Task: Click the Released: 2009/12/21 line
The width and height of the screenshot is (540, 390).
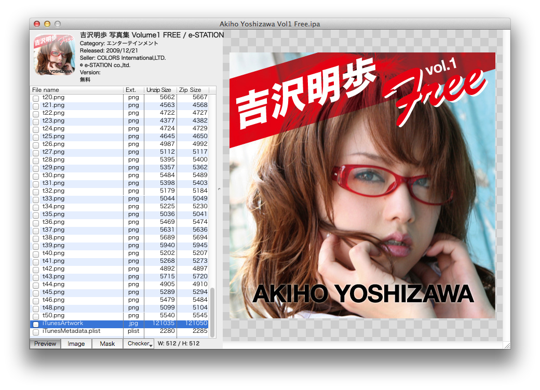Action: pyautogui.click(x=109, y=51)
